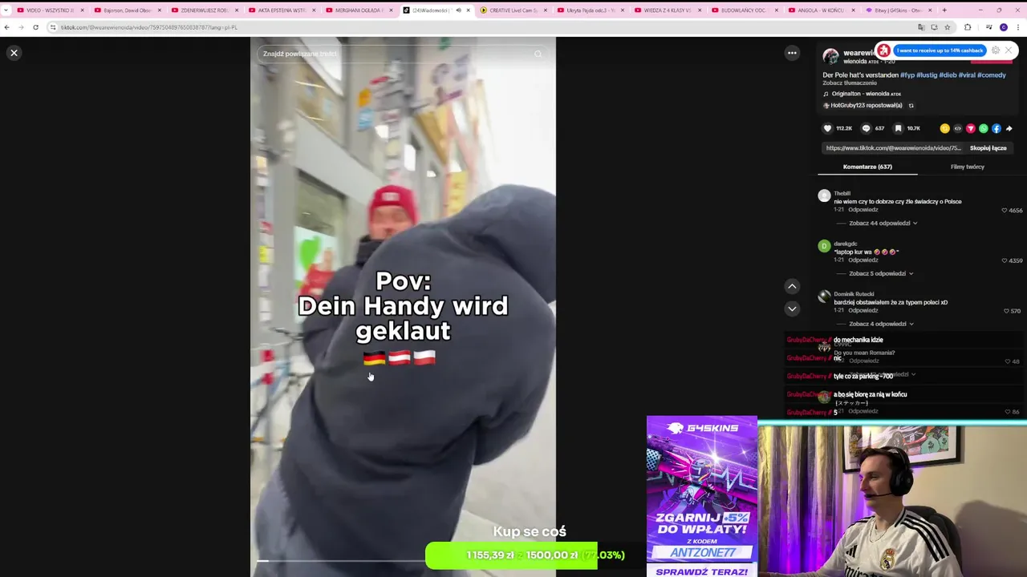Seek in the video progress bar
Viewport: 1027px width, 577px height.
point(403,561)
